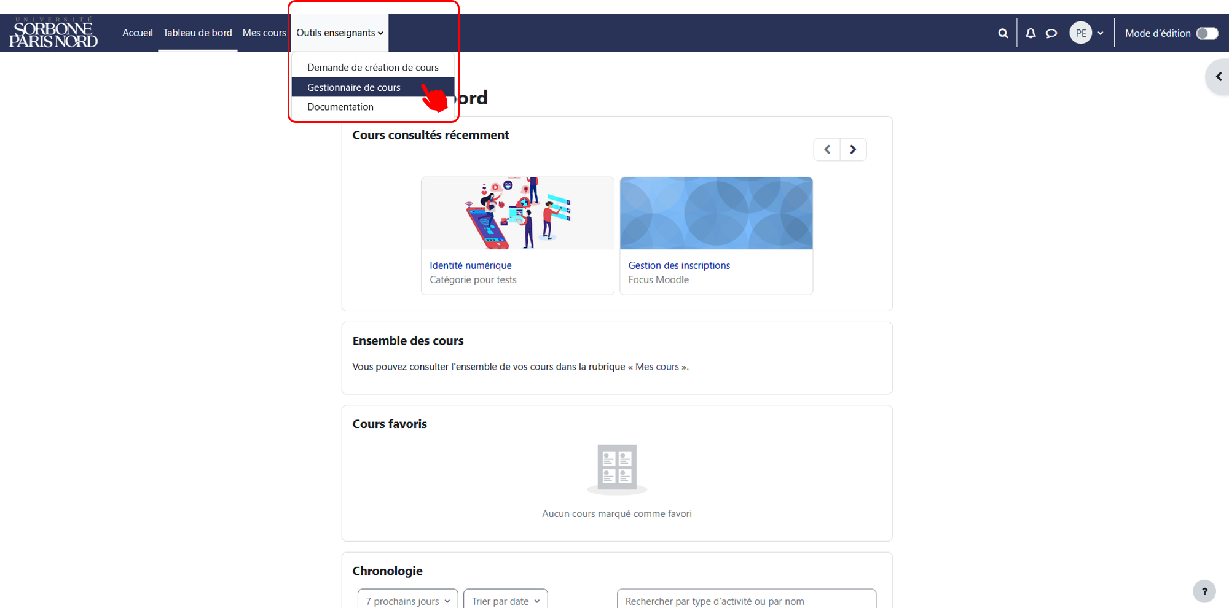Viewport: 1229px width, 608px height.
Task: Show next recently accessed courses
Action: click(853, 149)
